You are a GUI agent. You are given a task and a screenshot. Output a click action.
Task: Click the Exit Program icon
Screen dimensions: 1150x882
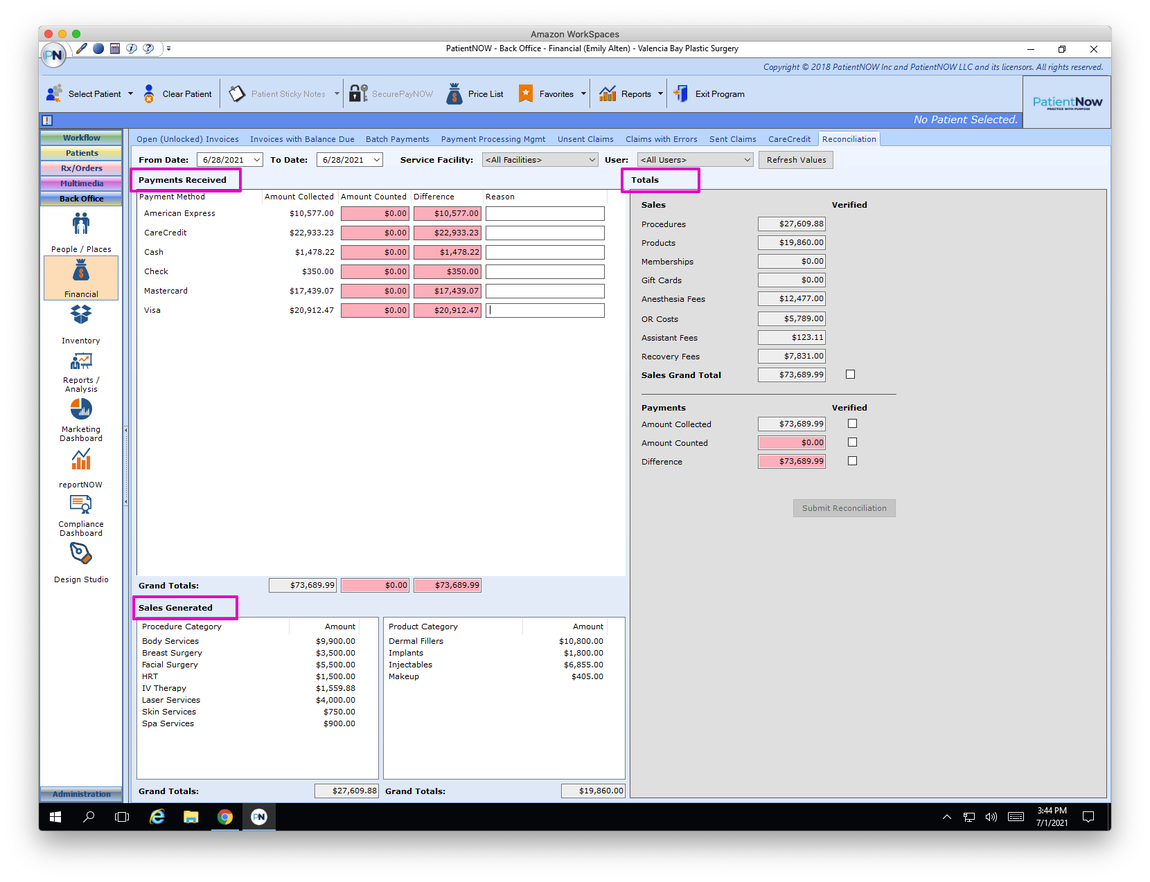coord(681,93)
